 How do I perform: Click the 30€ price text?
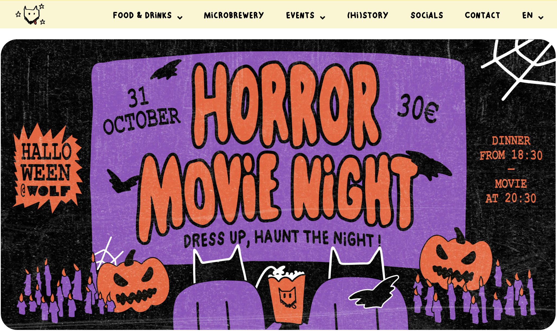pyautogui.click(x=418, y=108)
